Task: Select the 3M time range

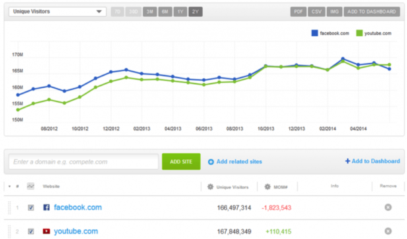Action: pos(149,12)
